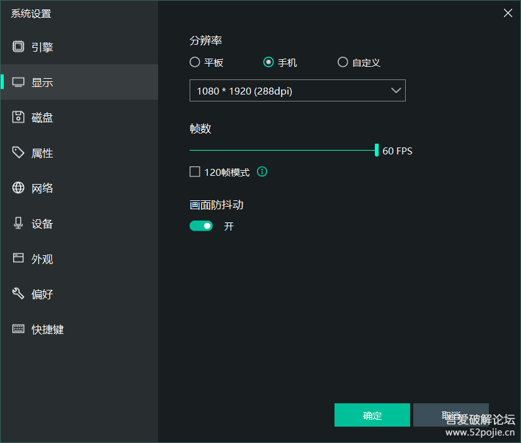Click the 开 toggle state label
The image size is (521, 443).
pyautogui.click(x=229, y=226)
